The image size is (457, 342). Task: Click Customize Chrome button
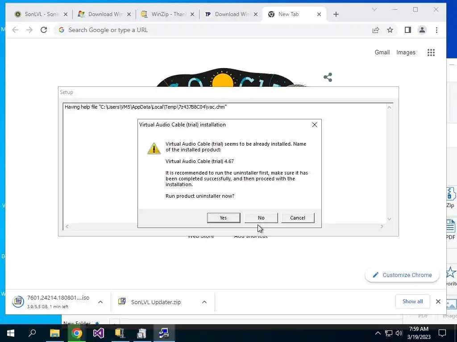(402, 275)
